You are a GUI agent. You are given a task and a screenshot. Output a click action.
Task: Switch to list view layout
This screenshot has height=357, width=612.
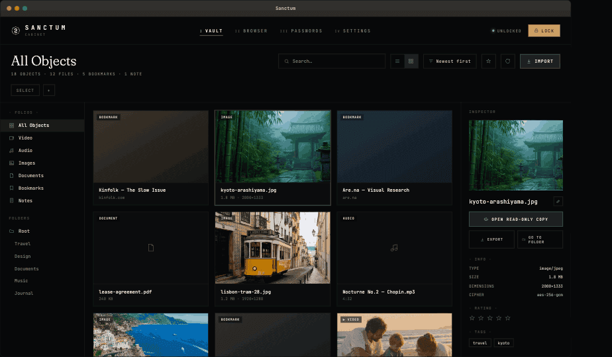(397, 61)
